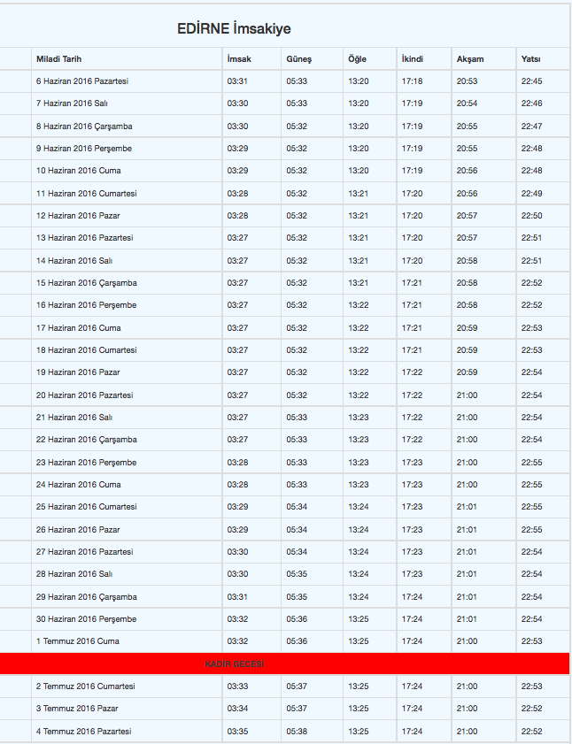Screen dimensions: 572x744
Task: Select Yatsı time 22:50 for 12 Haziran
Action: click(x=531, y=216)
